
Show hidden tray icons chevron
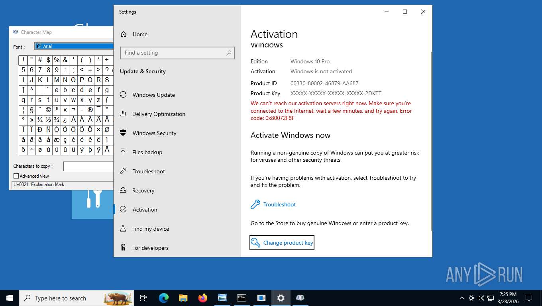pos(462,298)
